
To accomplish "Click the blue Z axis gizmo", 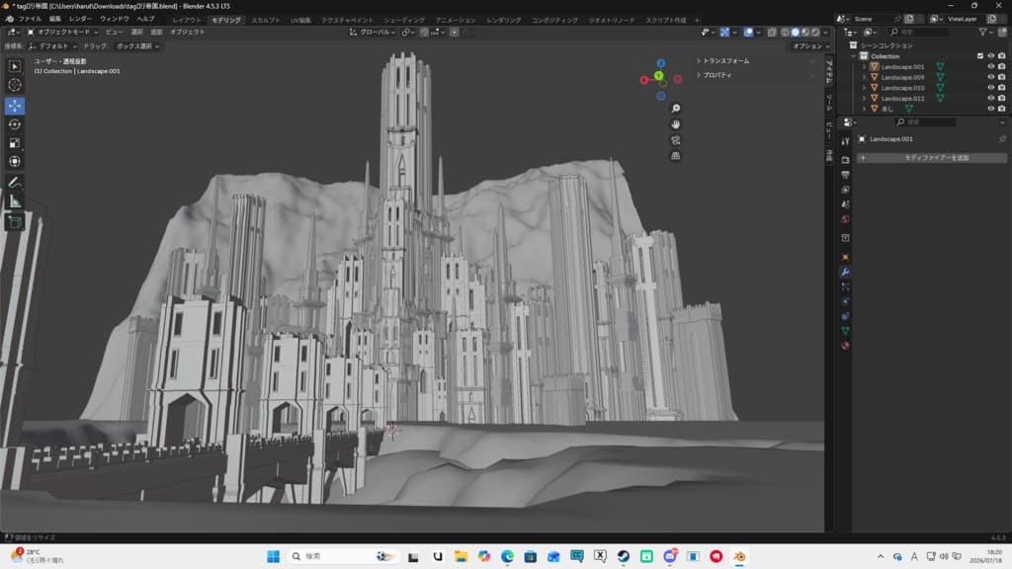I will click(x=661, y=63).
